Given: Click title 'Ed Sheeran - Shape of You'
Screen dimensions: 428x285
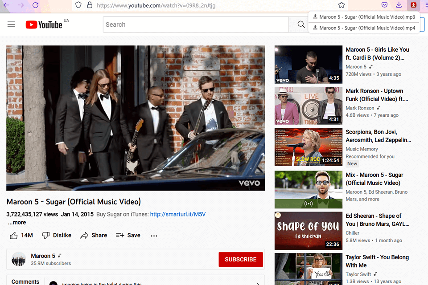Looking at the screenshot, I should pos(378,220).
